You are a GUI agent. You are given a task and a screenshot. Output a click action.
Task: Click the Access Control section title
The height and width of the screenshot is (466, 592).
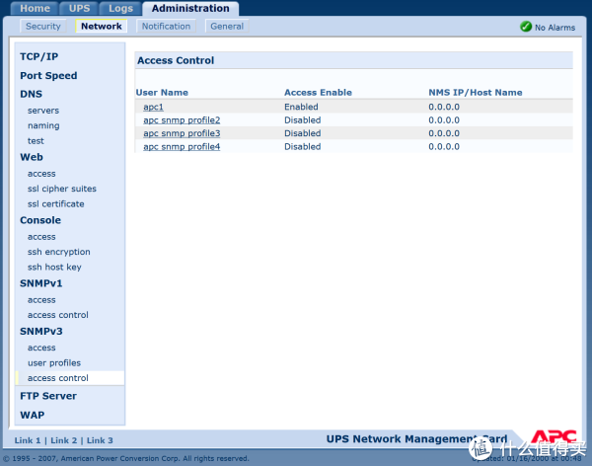[176, 60]
